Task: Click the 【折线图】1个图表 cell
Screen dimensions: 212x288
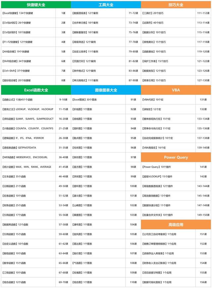Action: 98,109
